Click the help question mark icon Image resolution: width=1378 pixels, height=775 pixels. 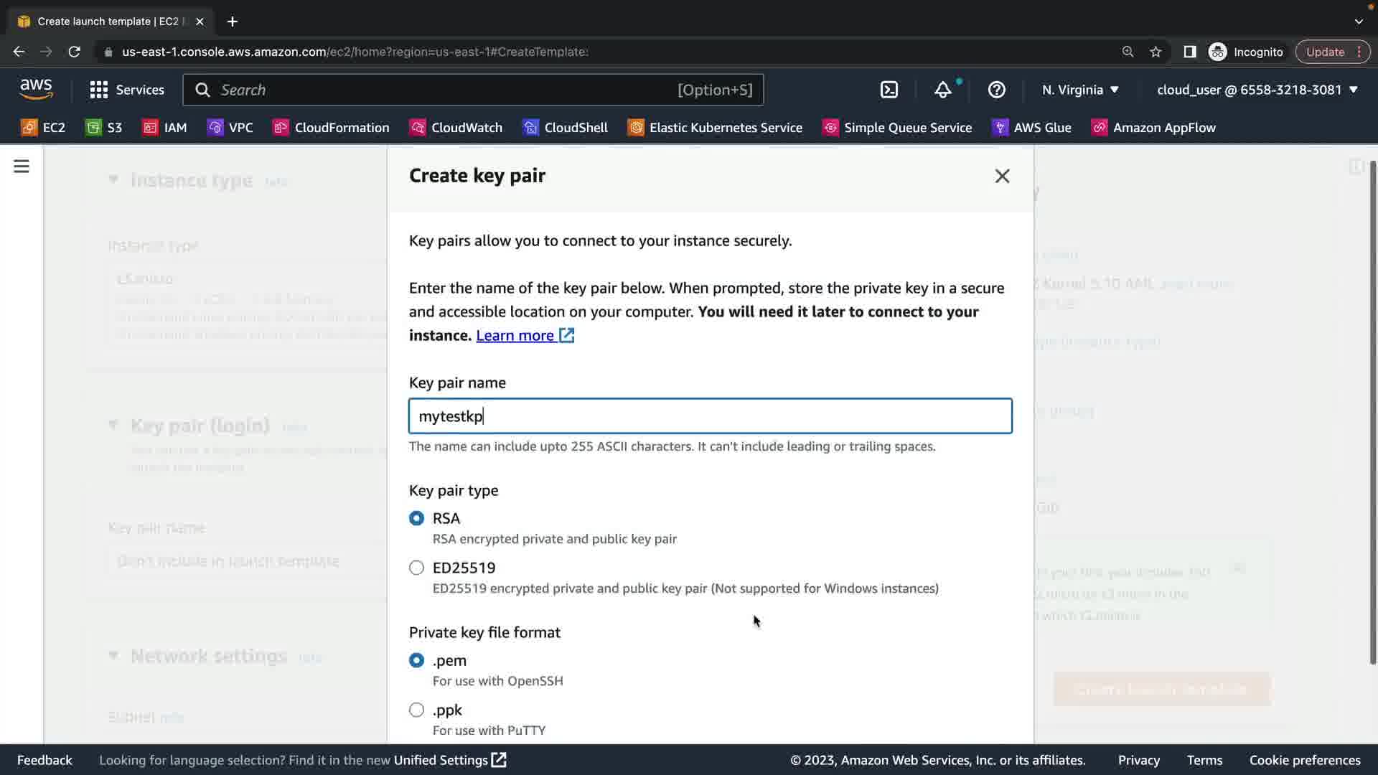click(996, 90)
